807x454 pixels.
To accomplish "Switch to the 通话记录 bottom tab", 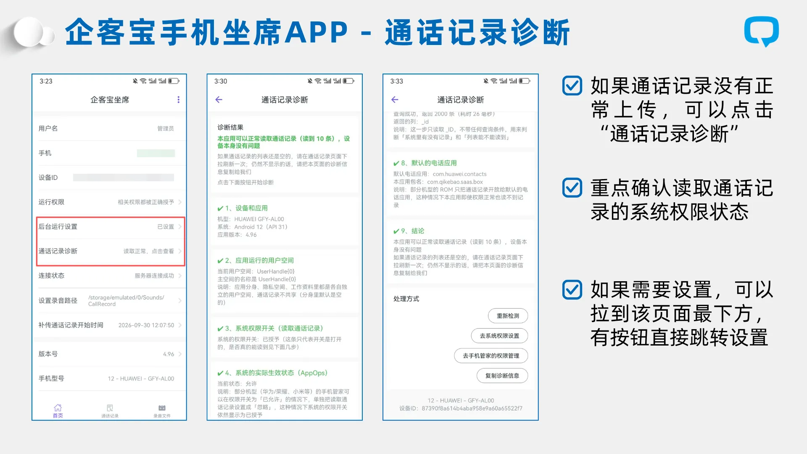I will 110,411.
